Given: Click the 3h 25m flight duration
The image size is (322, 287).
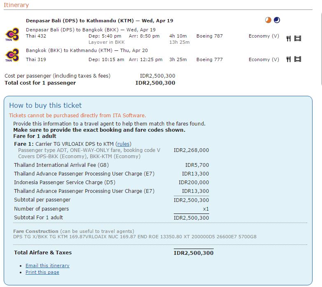Looking at the screenshot, I should point(178,59).
